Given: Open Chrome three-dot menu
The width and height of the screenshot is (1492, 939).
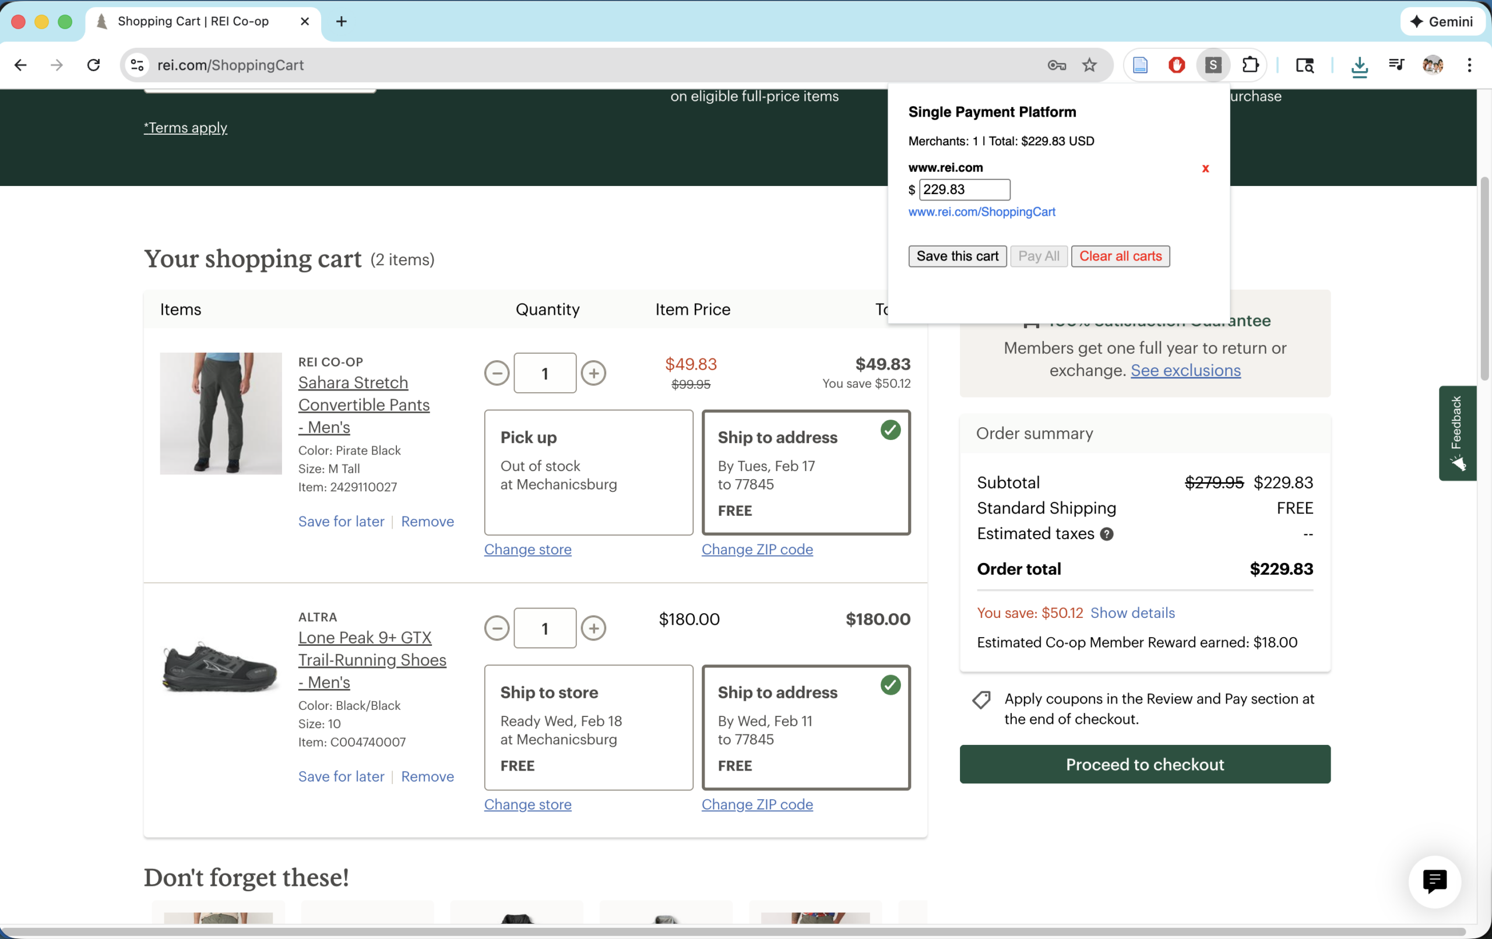Looking at the screenshot, I should 1469,65.
